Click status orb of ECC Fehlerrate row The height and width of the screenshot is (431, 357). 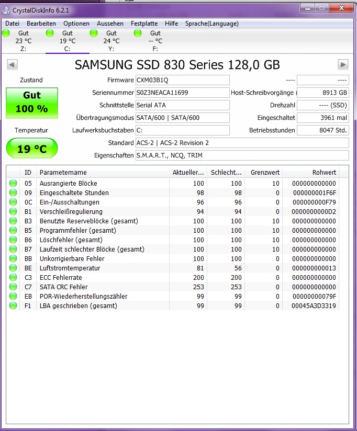coord(13,277)
